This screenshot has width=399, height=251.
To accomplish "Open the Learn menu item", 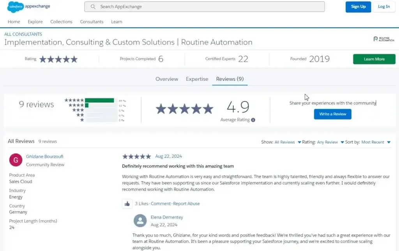I will point(117,21).
